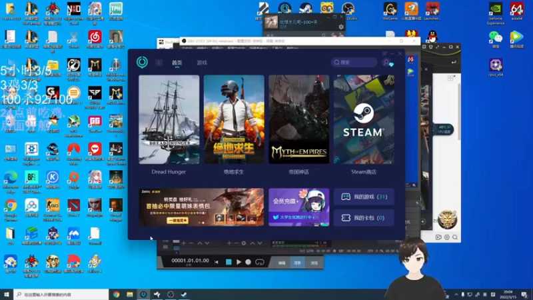Open the 绝地求生 PUBG game card
The height and width of the screenshot is (300, 533).
tap(234, 119)
